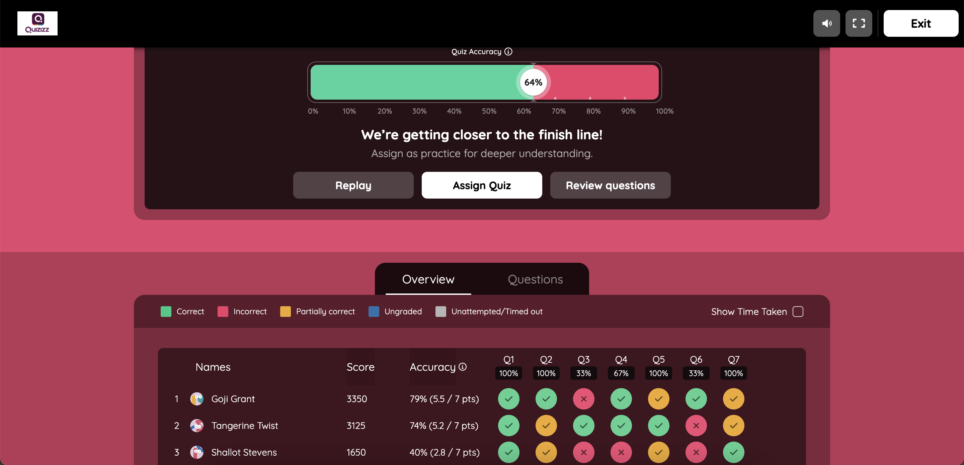Image resolution: width=964 pixels, height=465 pixels.
Task: Click the Replay button
Action: pos(353,185)
